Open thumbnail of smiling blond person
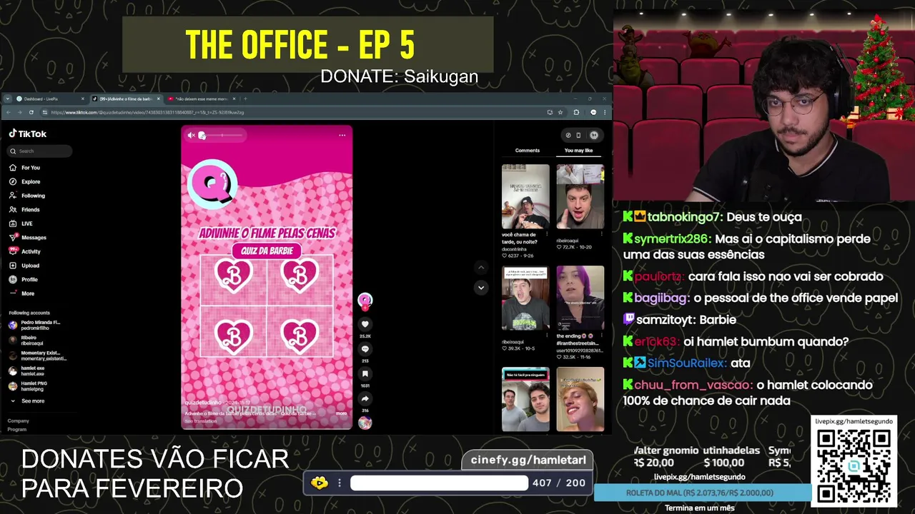Viewport: 915px width, 514px height. click(x=580, y=399)
